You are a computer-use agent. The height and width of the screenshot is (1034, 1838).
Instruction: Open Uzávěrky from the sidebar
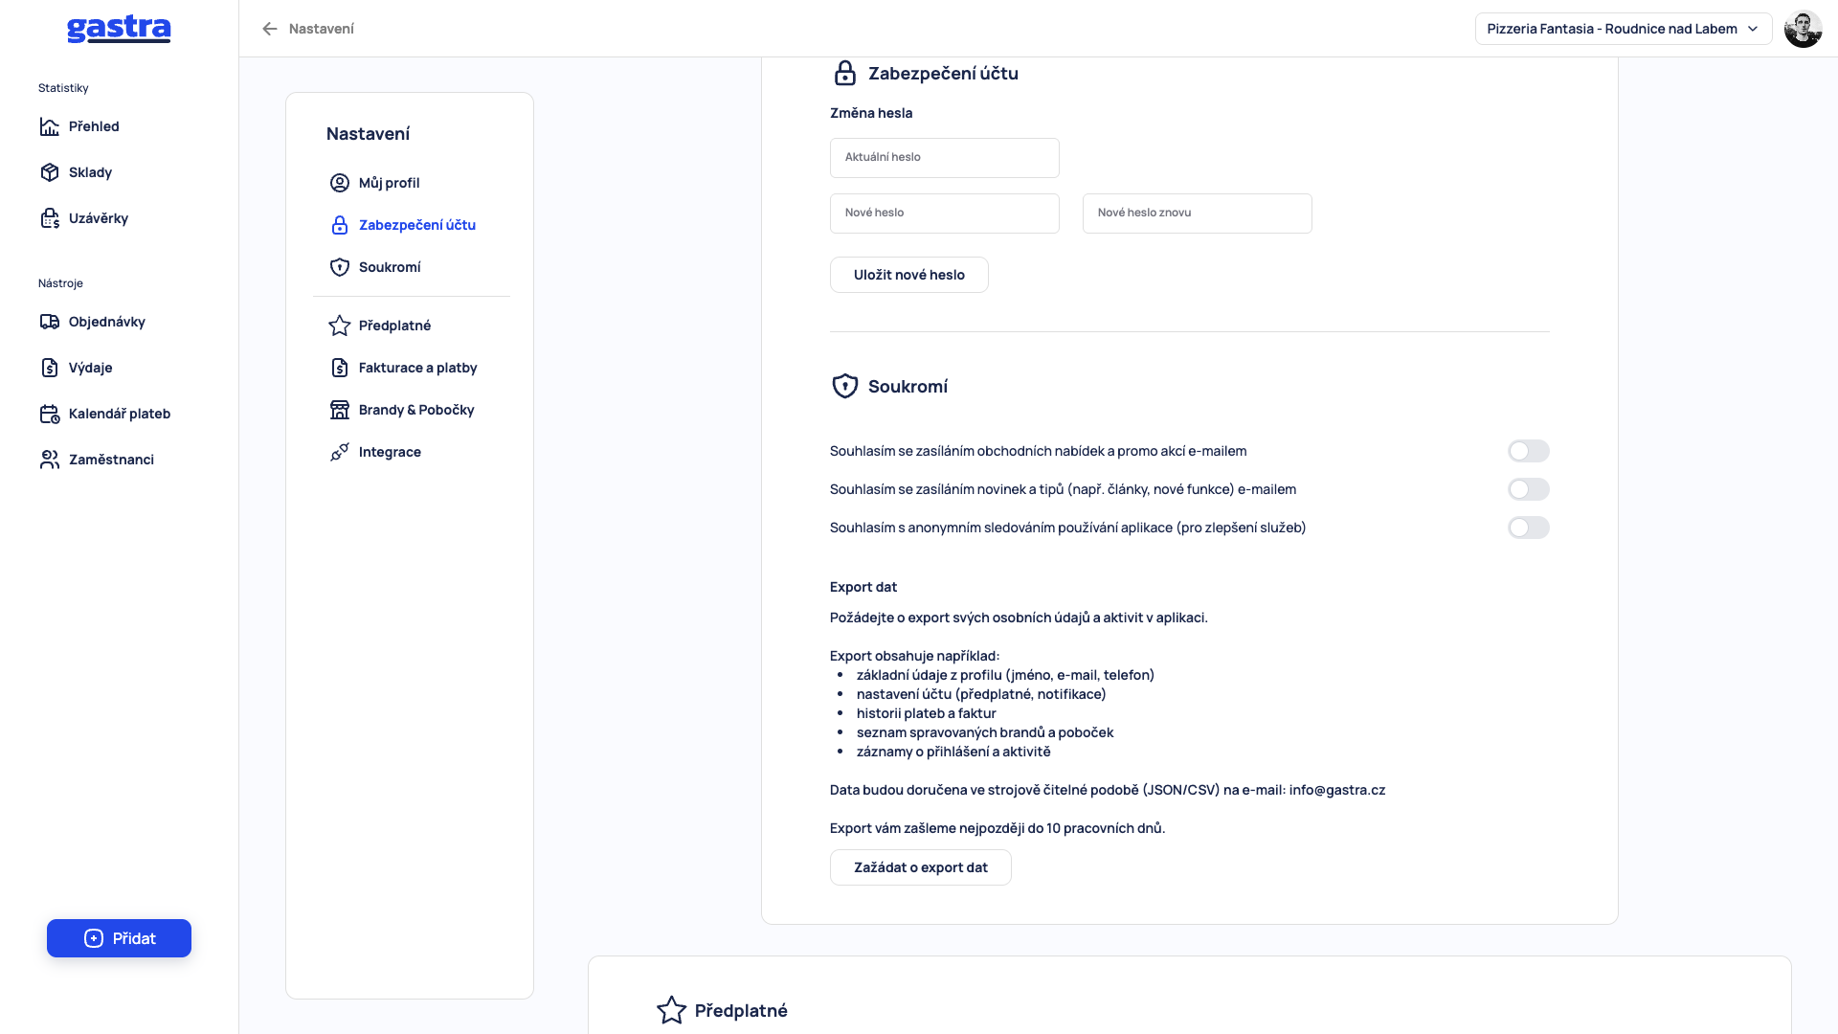(x=99, y=218)
